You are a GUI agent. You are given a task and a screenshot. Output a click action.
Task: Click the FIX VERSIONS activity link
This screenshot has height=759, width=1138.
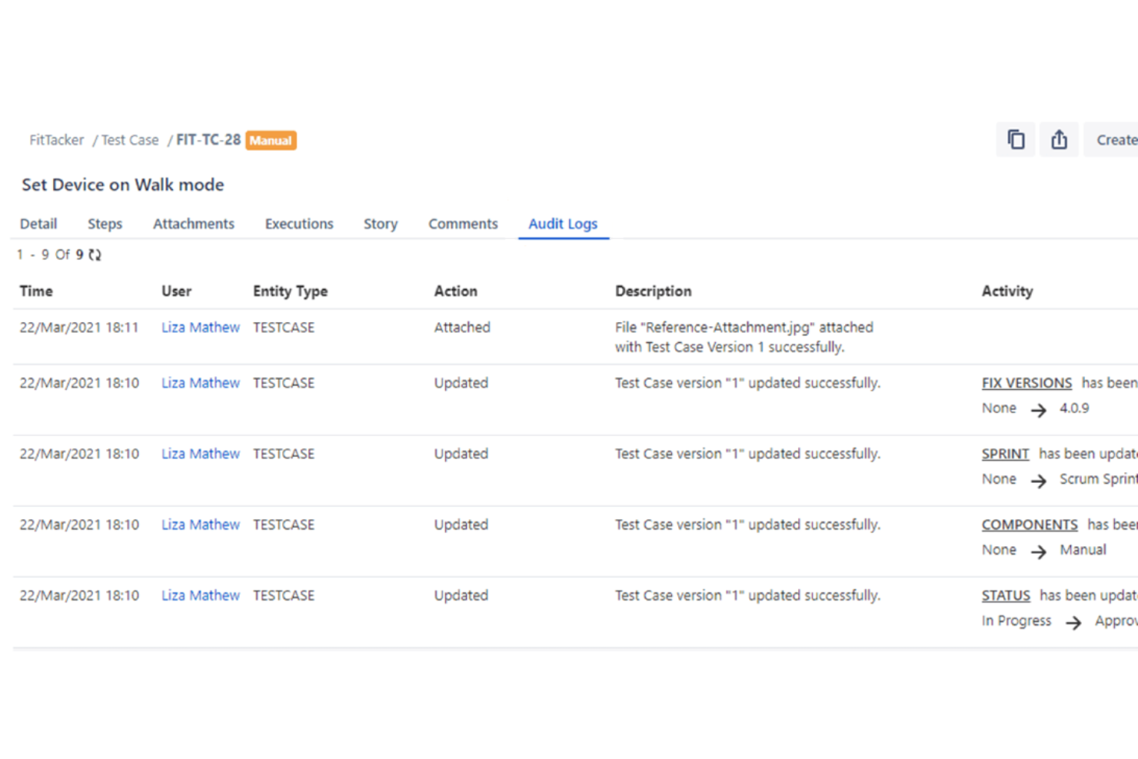click(1027, 382)
